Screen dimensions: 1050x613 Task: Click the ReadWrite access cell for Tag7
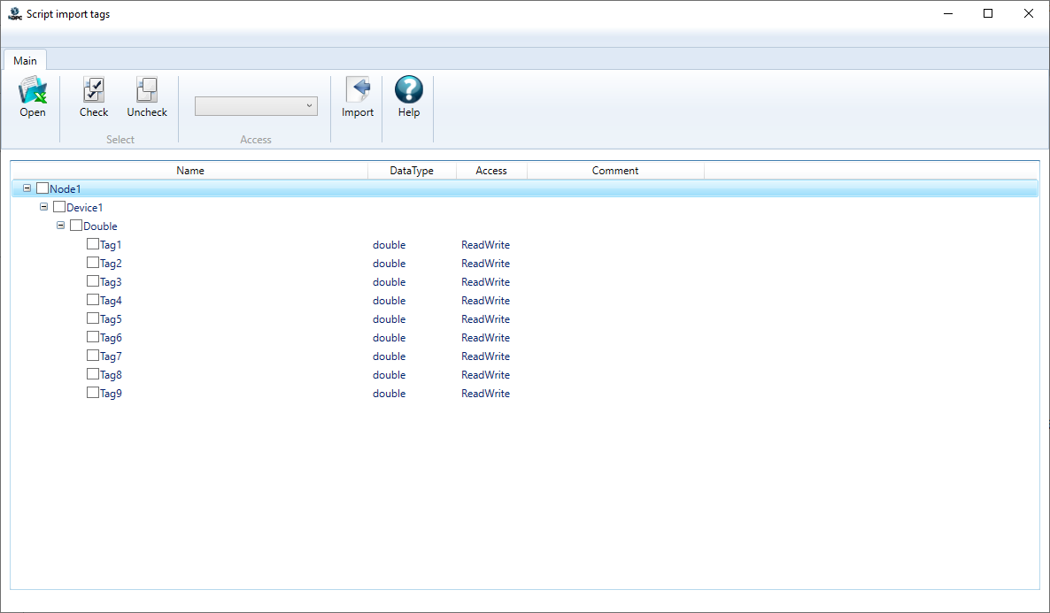pos(485,356)
